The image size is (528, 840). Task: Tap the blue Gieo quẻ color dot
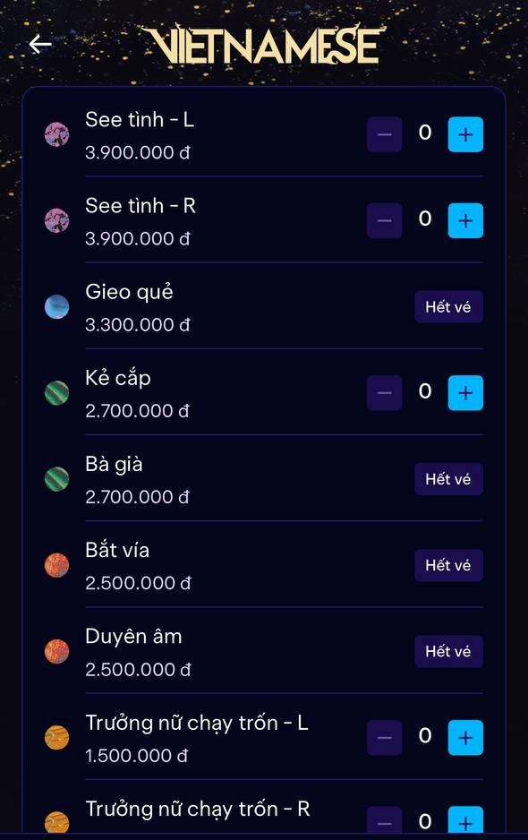coord(56,307)
